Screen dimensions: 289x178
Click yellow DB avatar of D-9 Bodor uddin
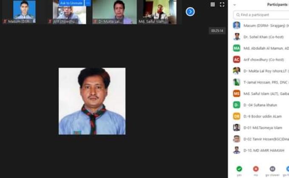237,116
